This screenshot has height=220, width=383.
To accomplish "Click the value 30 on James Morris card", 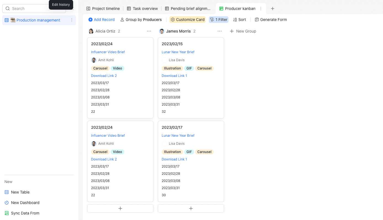I will click(164, 195).
